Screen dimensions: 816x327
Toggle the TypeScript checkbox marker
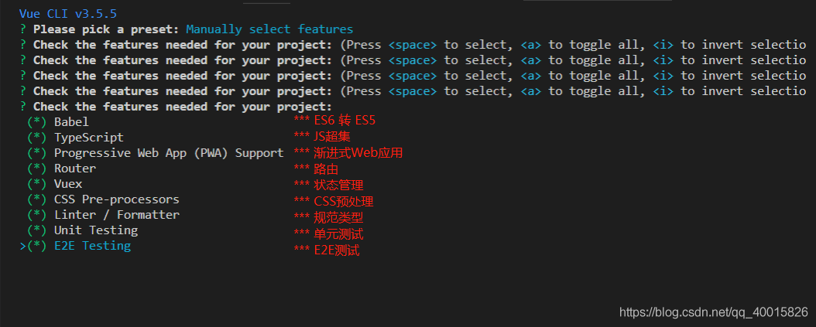37,138
